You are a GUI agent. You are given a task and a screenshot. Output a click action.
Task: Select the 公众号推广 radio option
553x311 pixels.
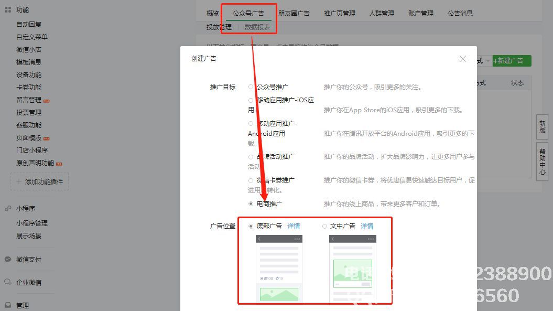point(251,87)
